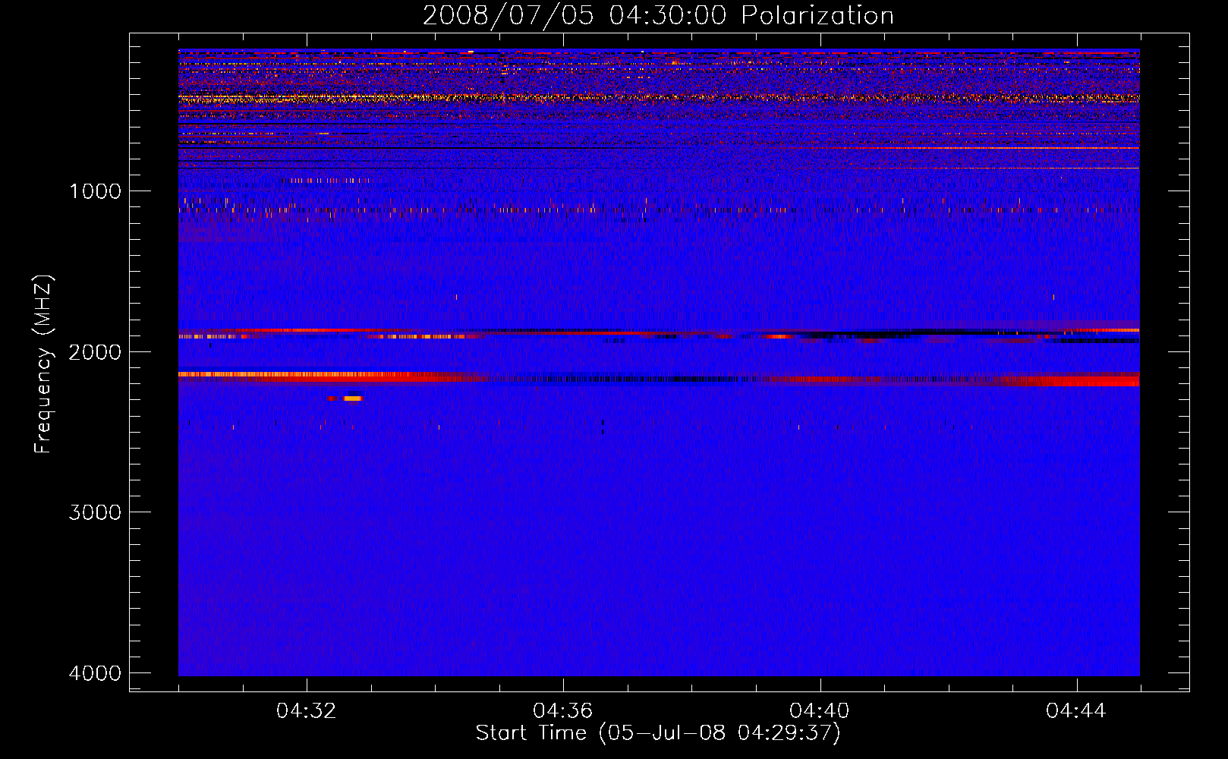Image resolution: width=1228 pixels, height=759 pixels.
Task: Click the 'Frequency (MHZ)' axis label
Action: (44, 364)
